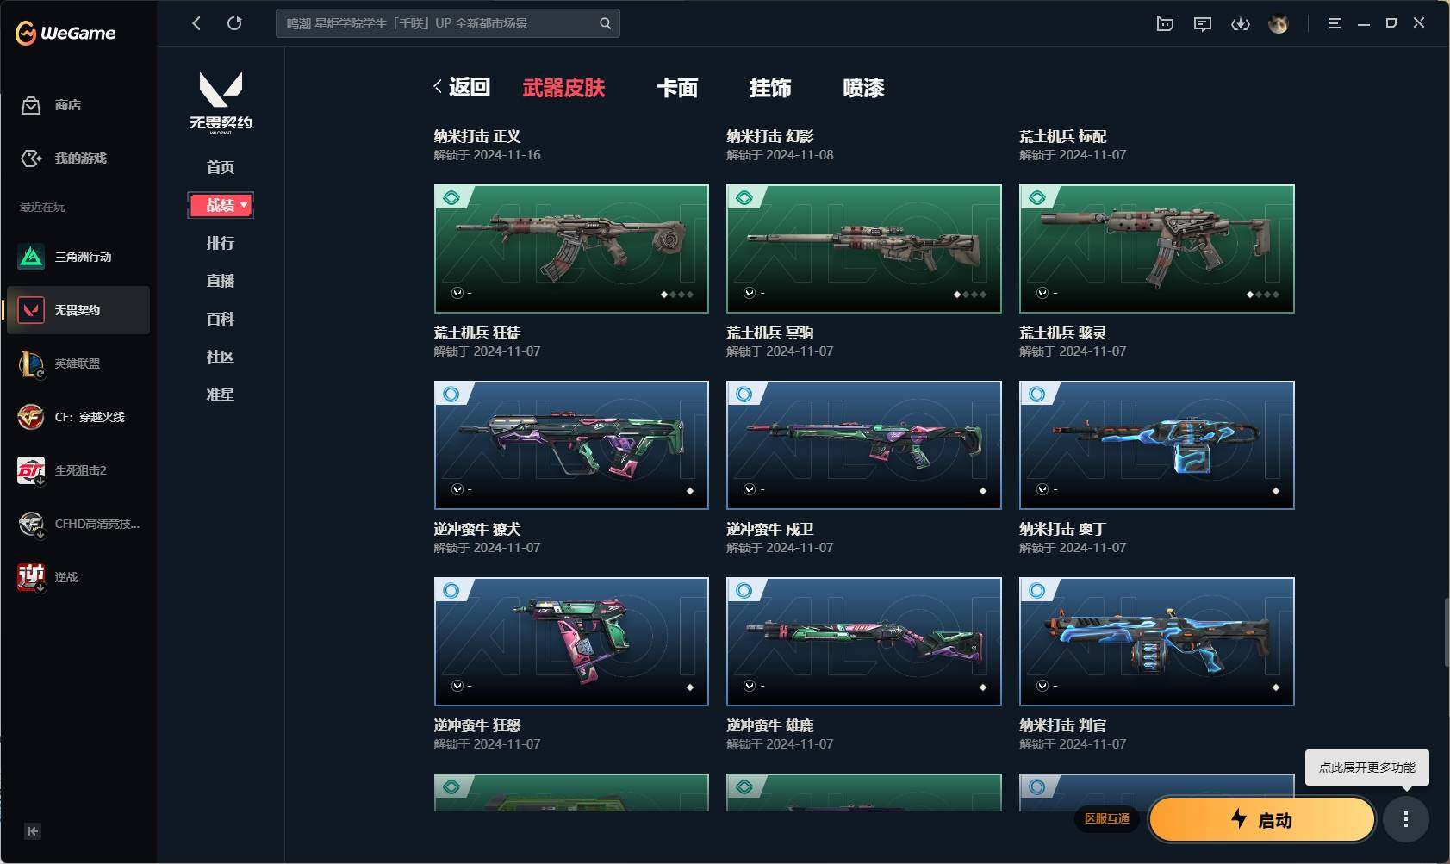Screen dimensions: 1450x864
Task: Click the 我的游戏 gamepad icon
Action: (31, 159)
